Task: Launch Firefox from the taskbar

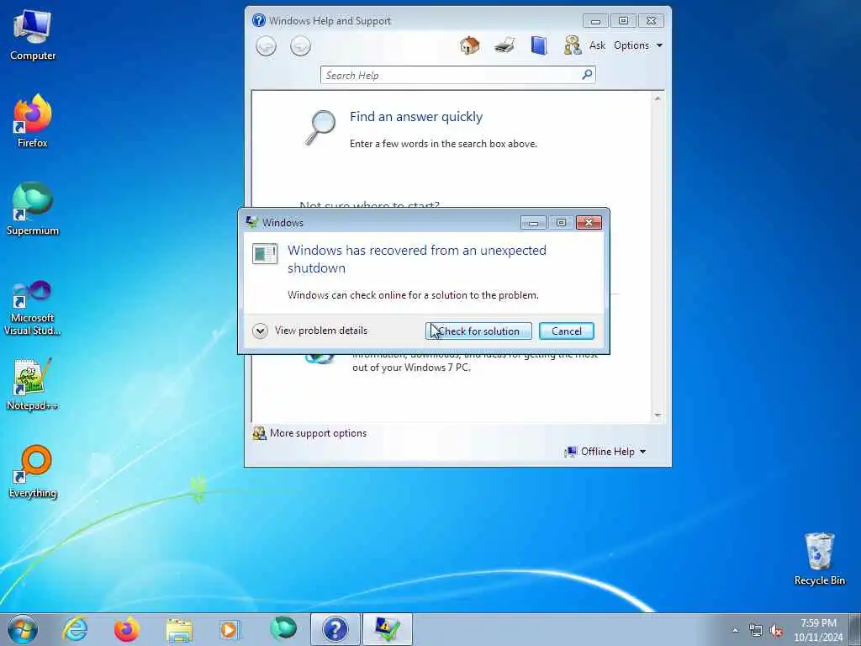Action: pyautogui.click(x=126, y=629)
